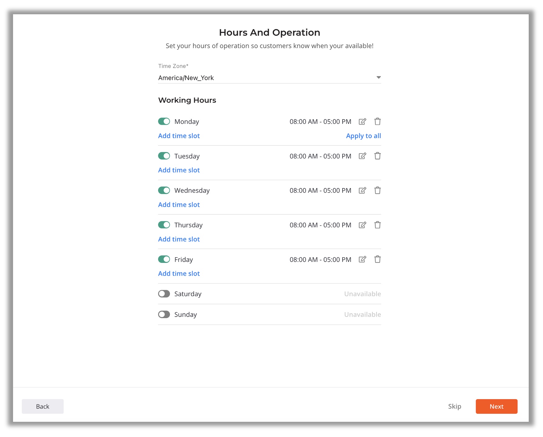Select the edit icon for Tuesday's time slot
Viewport: 543px width, 437px height.
[x=363, y=156]
